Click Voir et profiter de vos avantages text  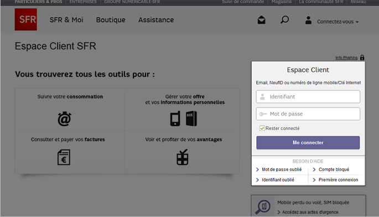point(184,139)
